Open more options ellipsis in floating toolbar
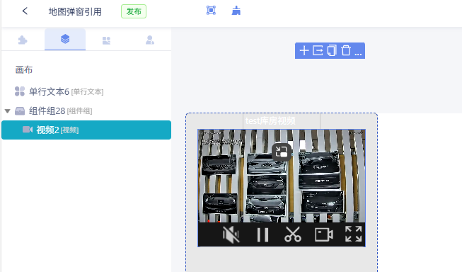Image resolution: width=462 pixels, height=272 pixels. pos(358,52)
